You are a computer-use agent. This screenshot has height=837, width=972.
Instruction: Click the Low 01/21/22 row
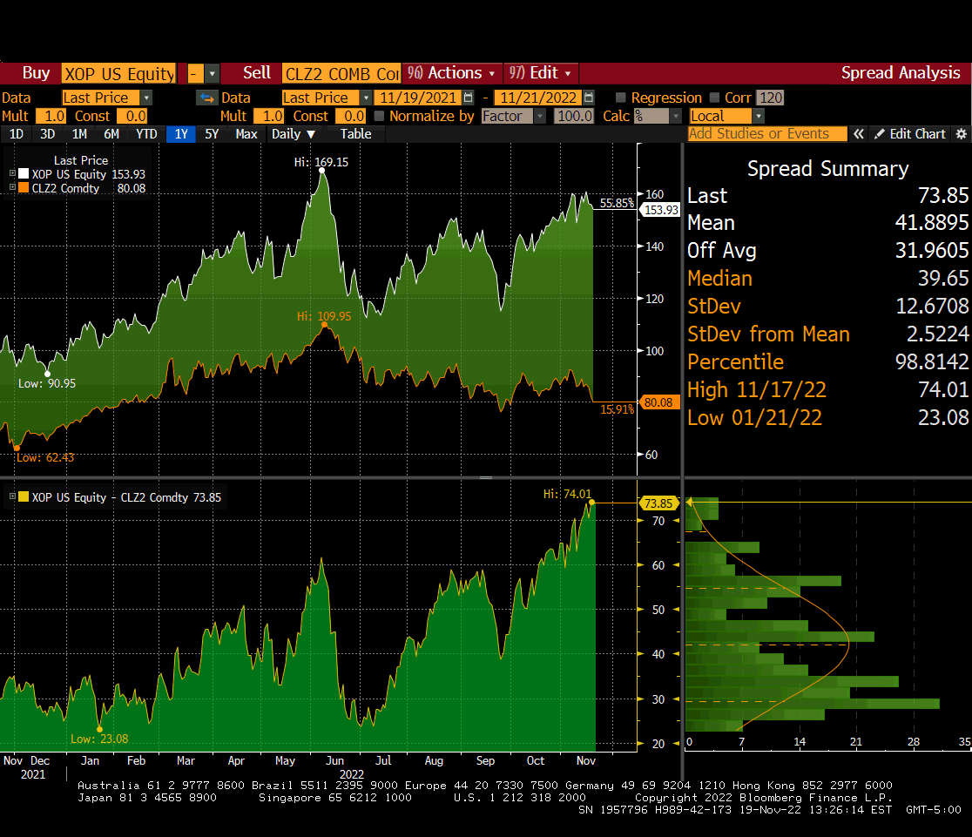(x=827, y=418)
